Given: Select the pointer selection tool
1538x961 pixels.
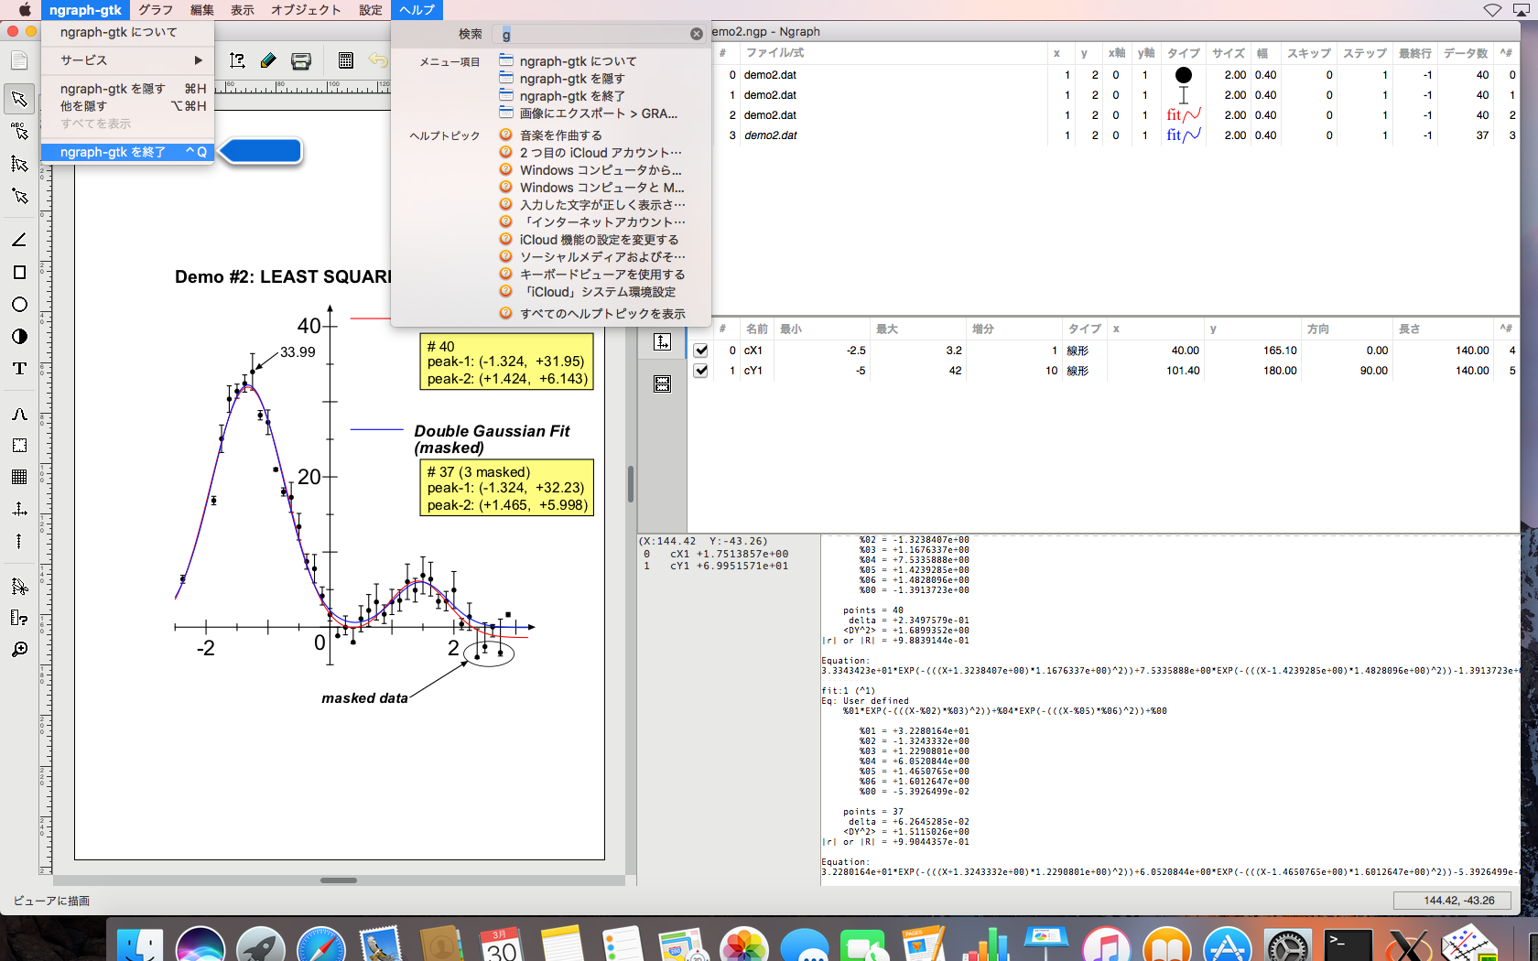Looking at the screenshot, I should tap(18, 99).
